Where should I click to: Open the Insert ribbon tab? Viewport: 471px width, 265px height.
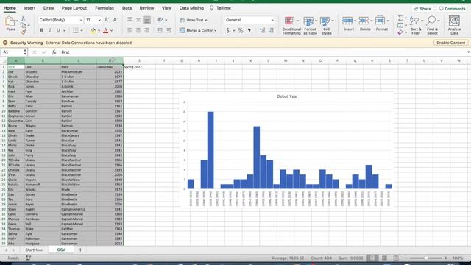(29, 8)
